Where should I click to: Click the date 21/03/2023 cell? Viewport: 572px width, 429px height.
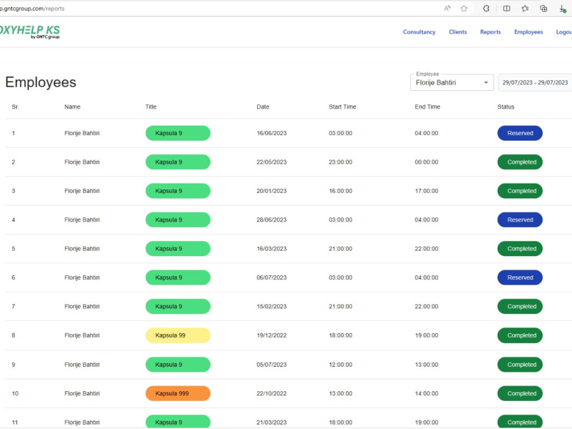tap(271, 422)
